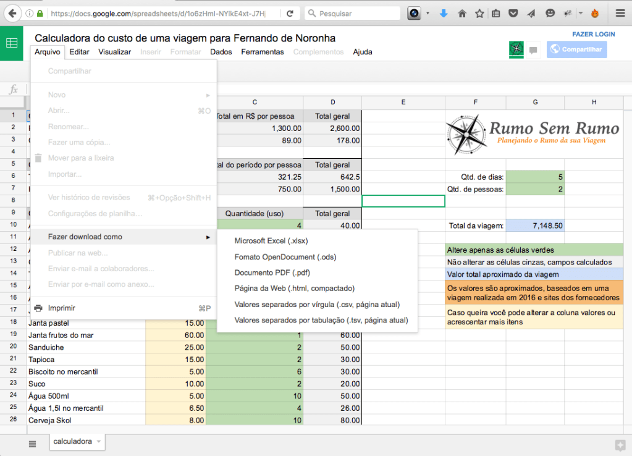Bookmark the page with the star icon
Screen dimensions: 632x456
pos(480,12)
